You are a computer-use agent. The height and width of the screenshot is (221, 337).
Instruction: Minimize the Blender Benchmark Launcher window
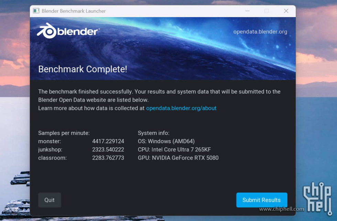[247, 11]
